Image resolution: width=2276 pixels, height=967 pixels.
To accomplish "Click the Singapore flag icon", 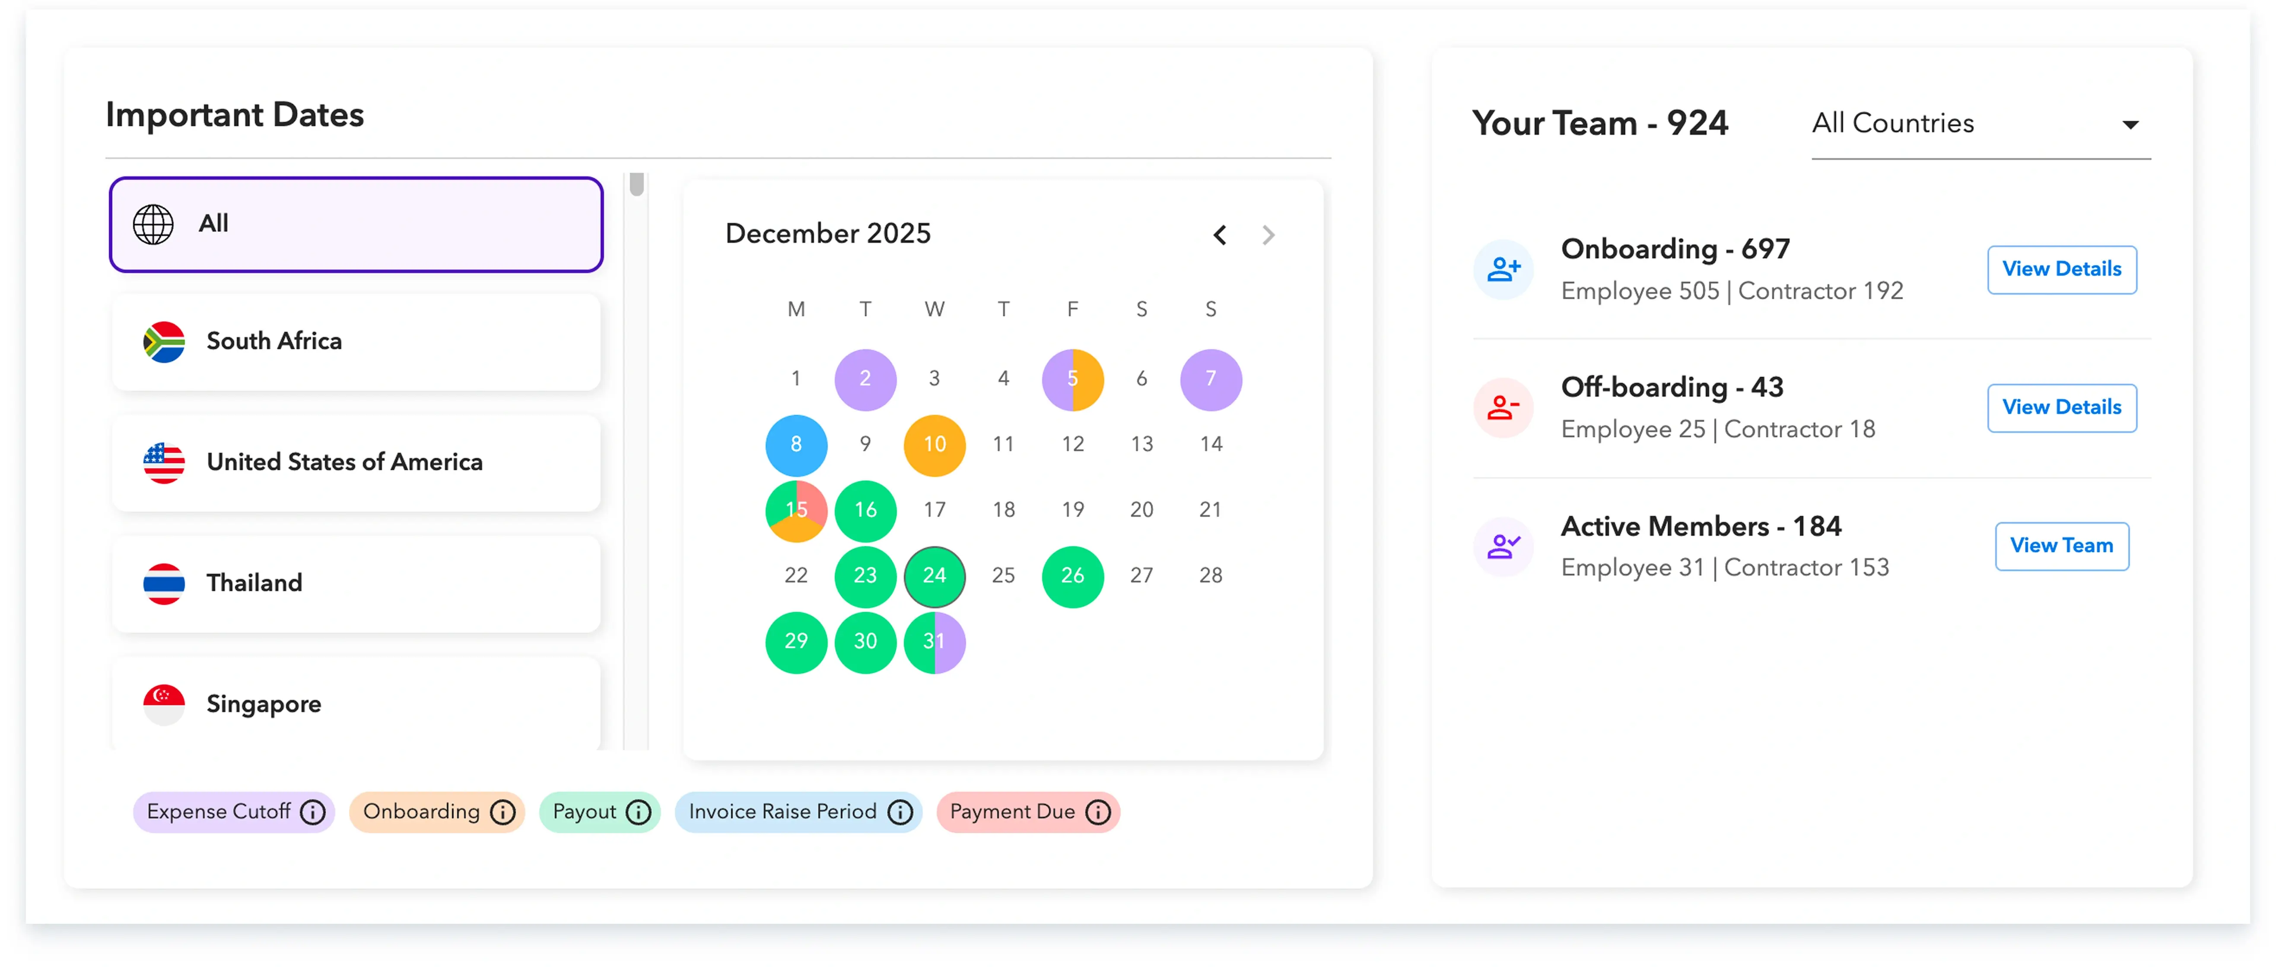I will click(164, 703).
